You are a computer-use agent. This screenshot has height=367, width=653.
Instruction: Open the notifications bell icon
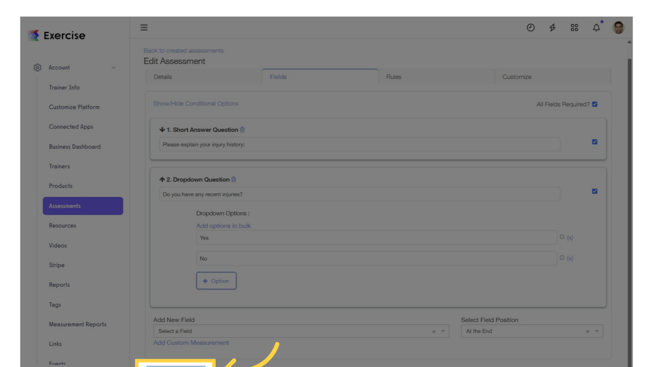597,28
